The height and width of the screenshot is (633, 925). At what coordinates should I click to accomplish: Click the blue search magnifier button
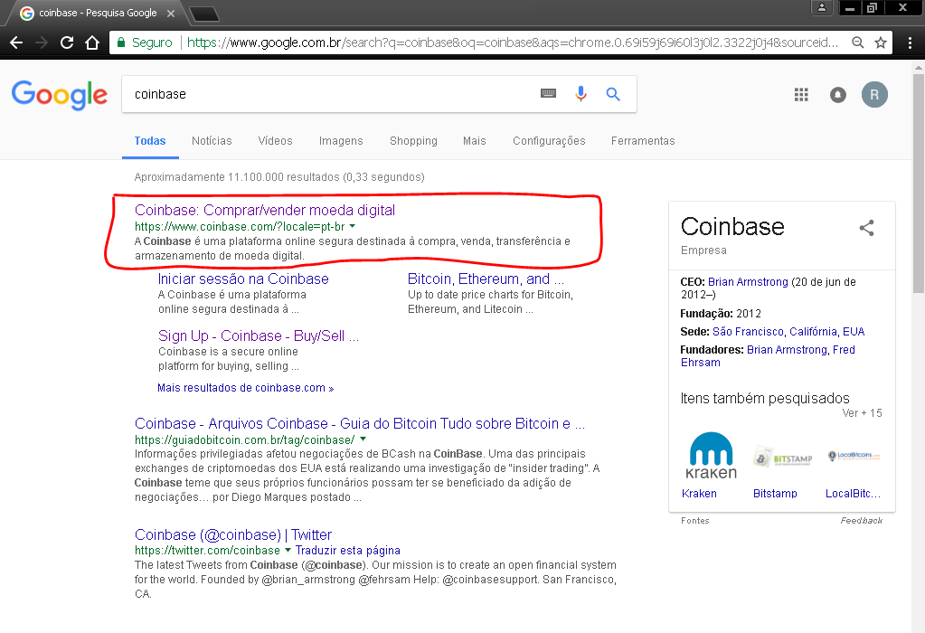[613, 94]
